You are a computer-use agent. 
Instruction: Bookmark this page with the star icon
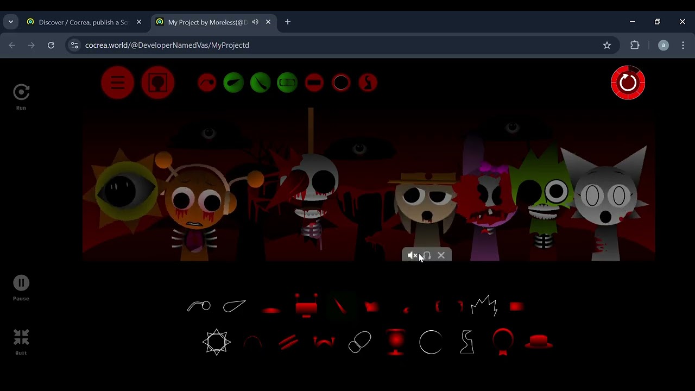(x=607, y=46)
